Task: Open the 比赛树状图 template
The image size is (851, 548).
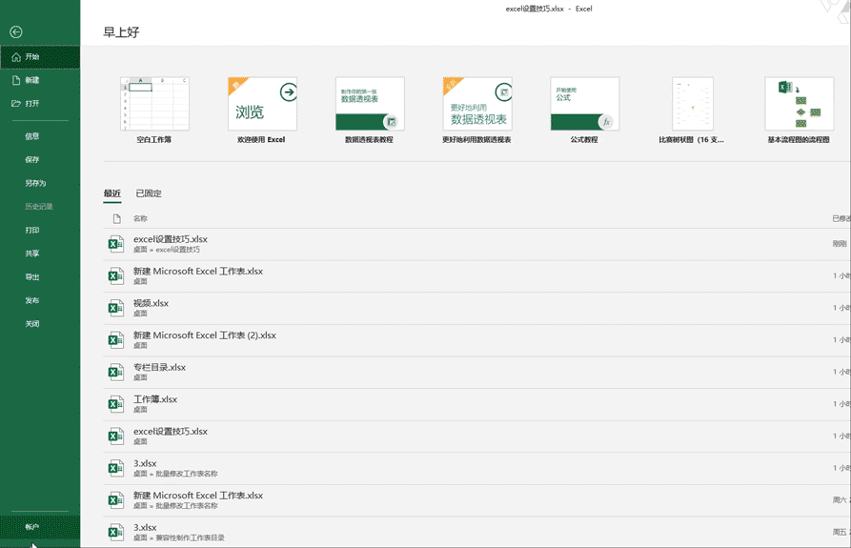Action: click(692, 104)
